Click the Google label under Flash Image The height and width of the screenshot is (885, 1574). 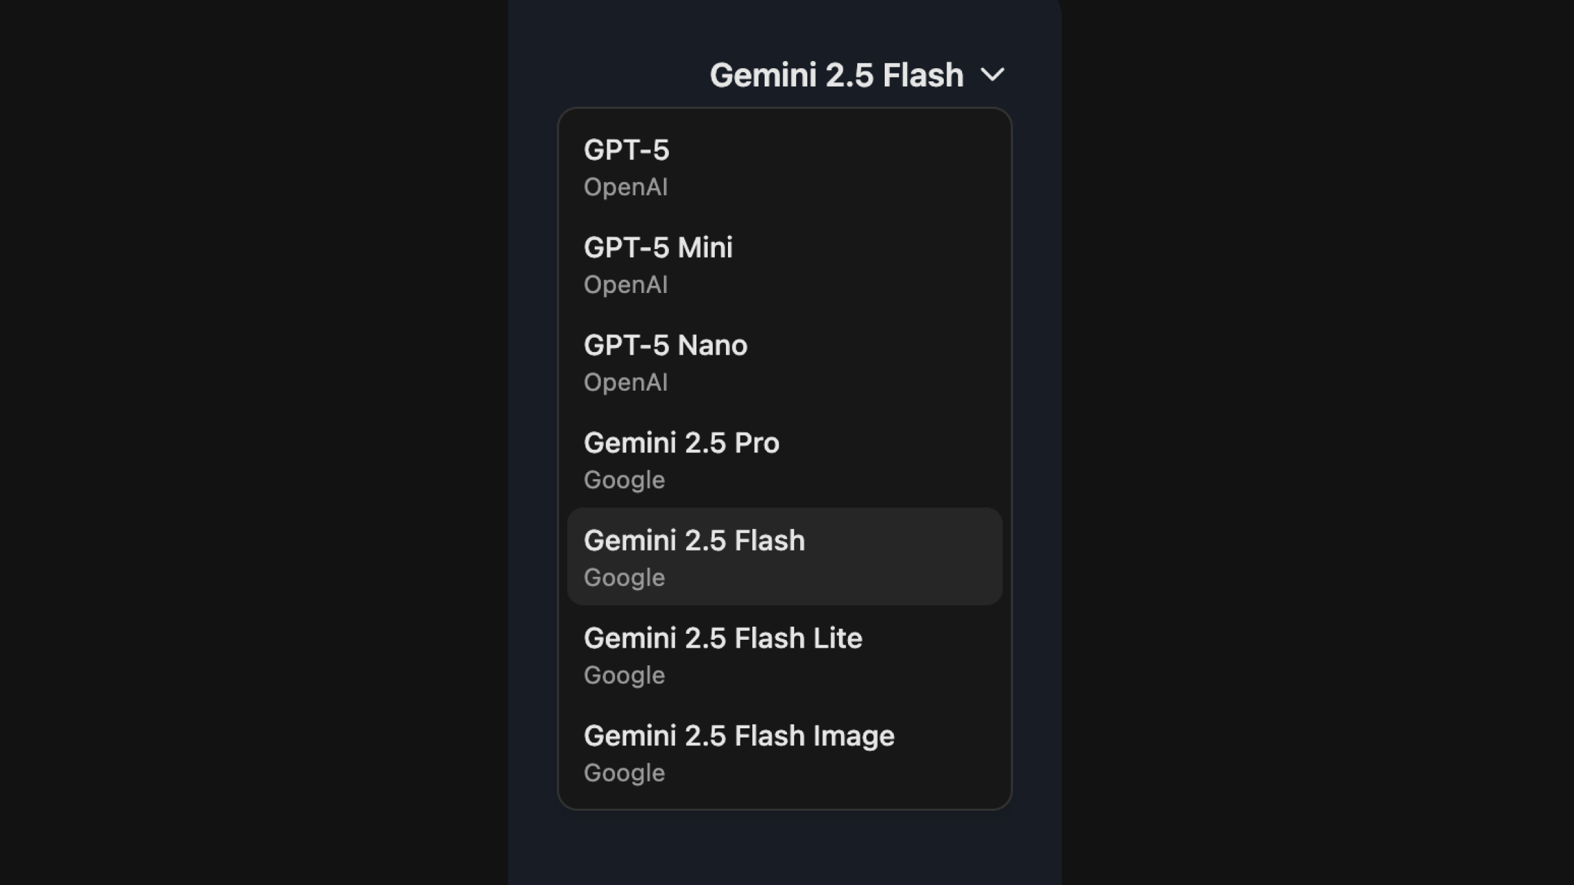click(x=624, y=774)
